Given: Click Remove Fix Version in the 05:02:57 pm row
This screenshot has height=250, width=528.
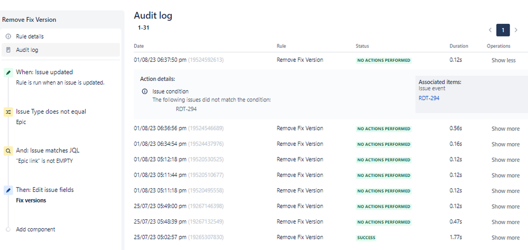Looking at the screenshot, I should point(300,237).
